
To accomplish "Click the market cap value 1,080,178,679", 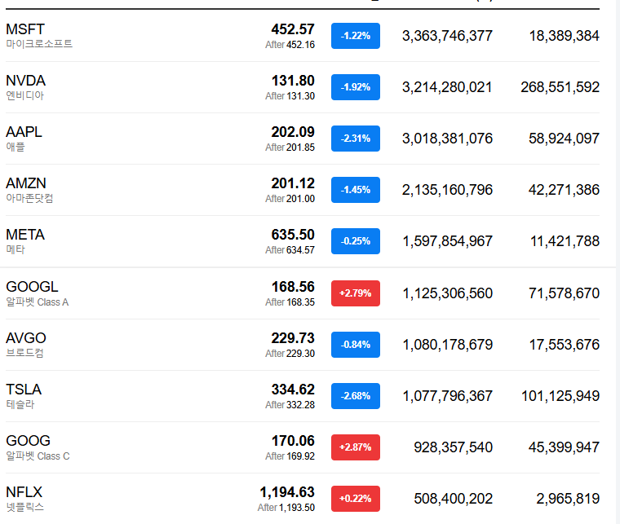I will click(x=447, y=345).
